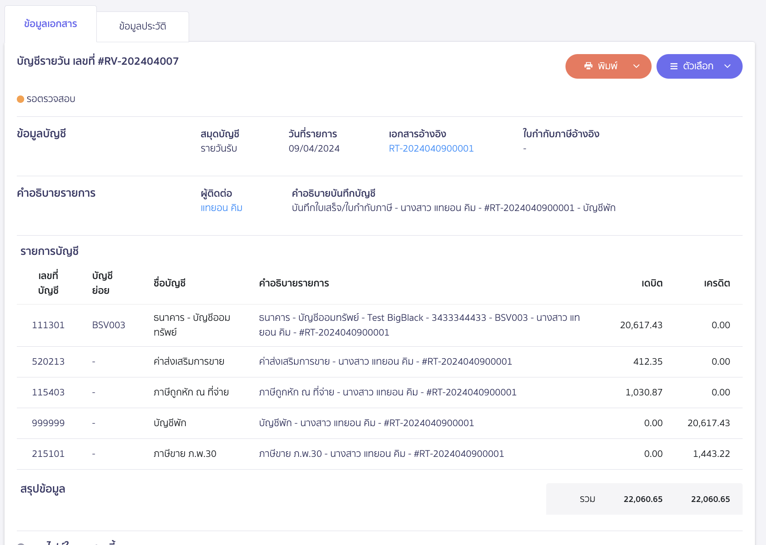Click the ตัวเลือก button label

pos(698,66)
